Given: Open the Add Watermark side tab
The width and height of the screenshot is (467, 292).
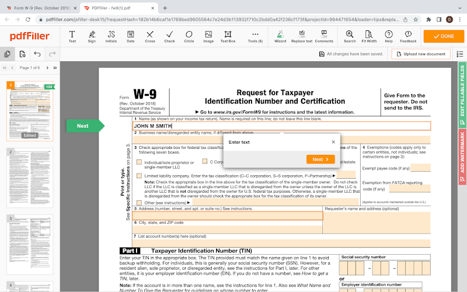Looking at the screenshot, I should click(462, 157).
